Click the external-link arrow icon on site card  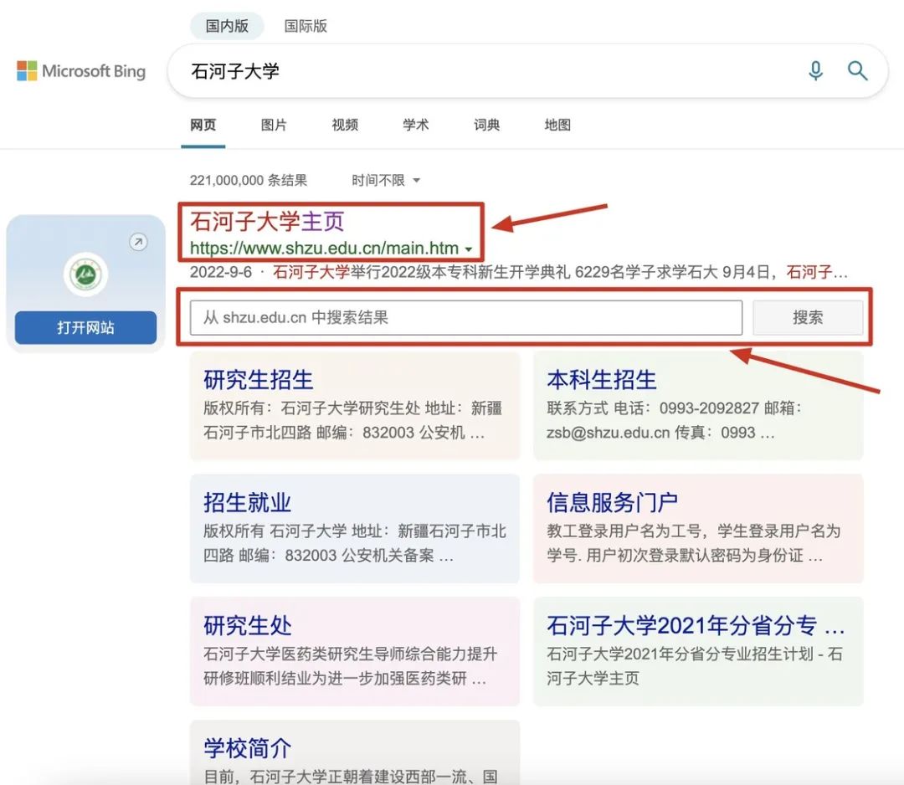pos(138,242)
